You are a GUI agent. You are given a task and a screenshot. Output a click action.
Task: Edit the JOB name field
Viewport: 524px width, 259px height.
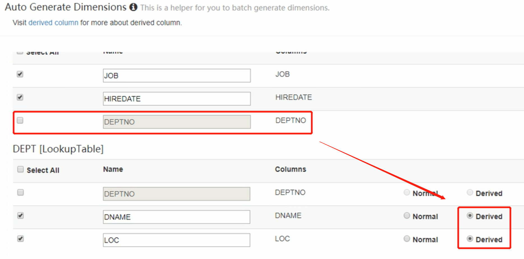tap(177, 76)
